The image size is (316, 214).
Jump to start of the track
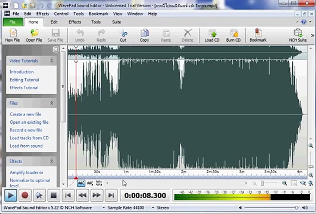tap(68, 195)
